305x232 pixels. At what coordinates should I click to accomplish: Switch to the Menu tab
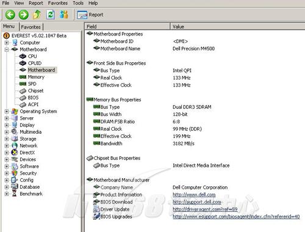9,26
